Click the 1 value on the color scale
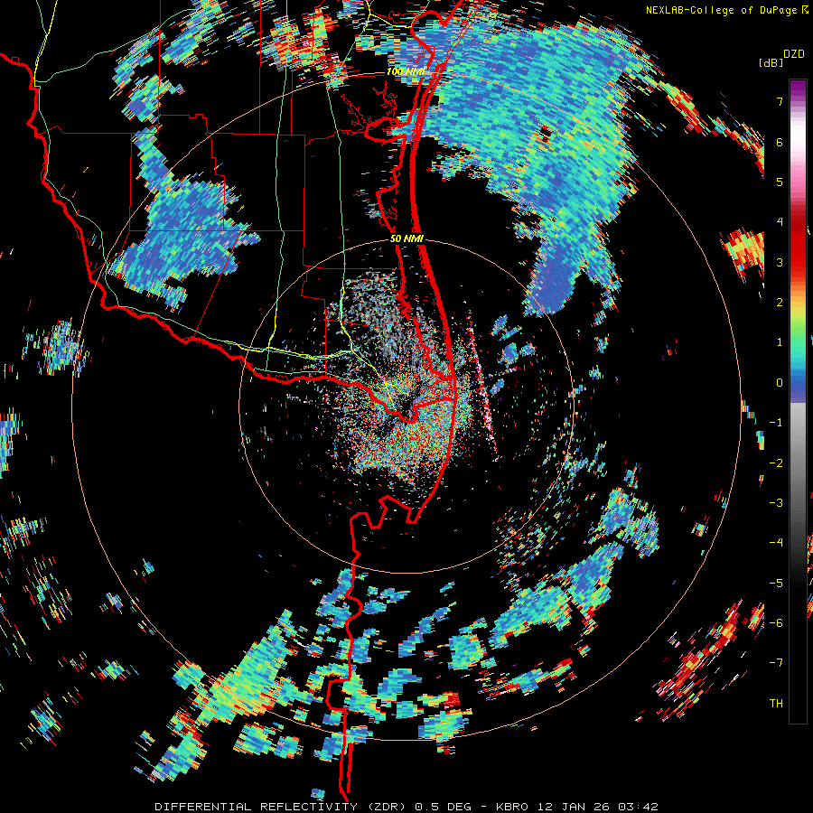The width and height of the screenshot is (813, 813). pos(780,342)
